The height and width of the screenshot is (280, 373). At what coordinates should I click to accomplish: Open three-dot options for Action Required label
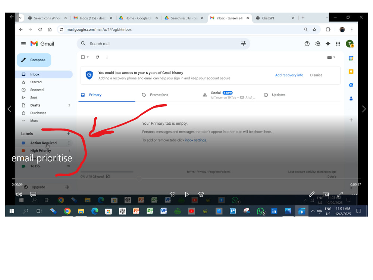pyautogui.click(x=69, y=143)
